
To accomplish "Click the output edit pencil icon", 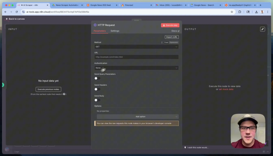I will coord(262,29).
